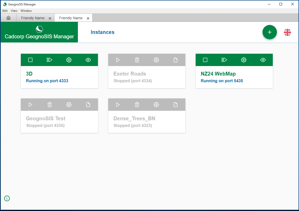Viewport: 299px width, 211px height.
Task: Start the Exeter Roads instance
Action: click(x=118, y=60)
